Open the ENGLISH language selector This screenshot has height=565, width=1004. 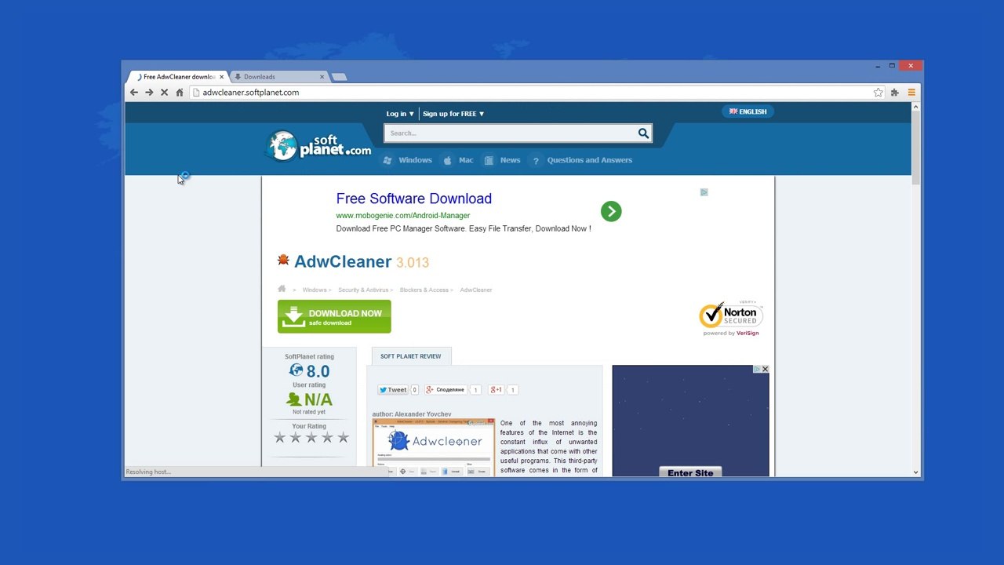(748, 111)
